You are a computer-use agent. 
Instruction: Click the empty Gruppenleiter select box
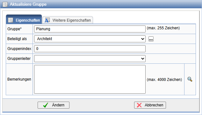coord(90,59)
